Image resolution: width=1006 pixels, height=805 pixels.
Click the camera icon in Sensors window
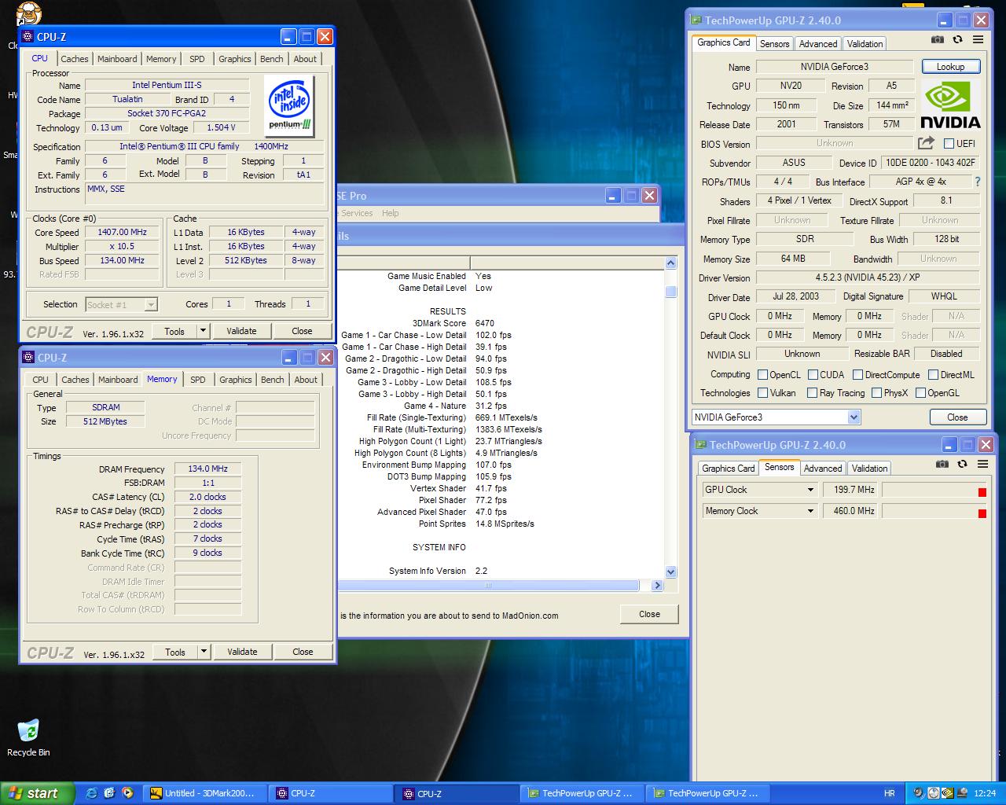[942, 464]
